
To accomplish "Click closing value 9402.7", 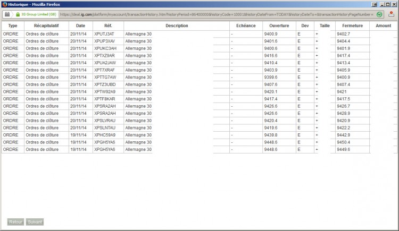I will tap(343, 34).
